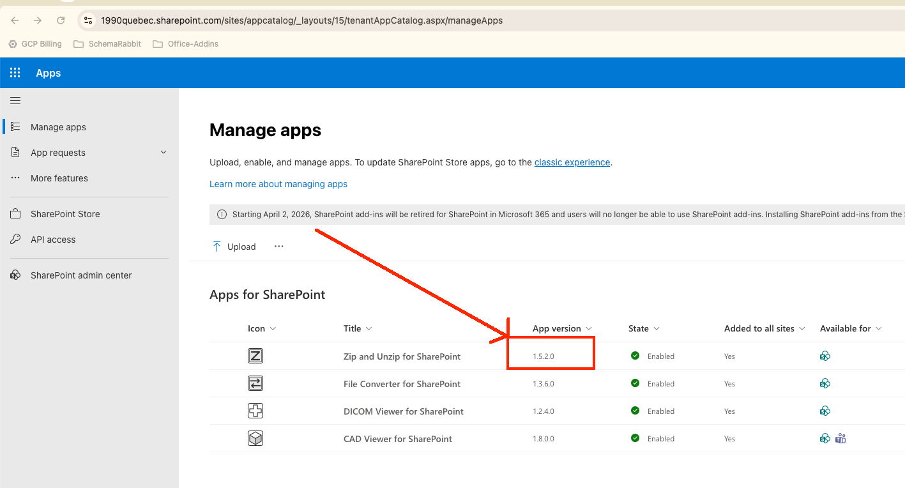Click the Manage apps list icon
The width and height of the screenshot is (905, 488).
[x=16, y=126]
